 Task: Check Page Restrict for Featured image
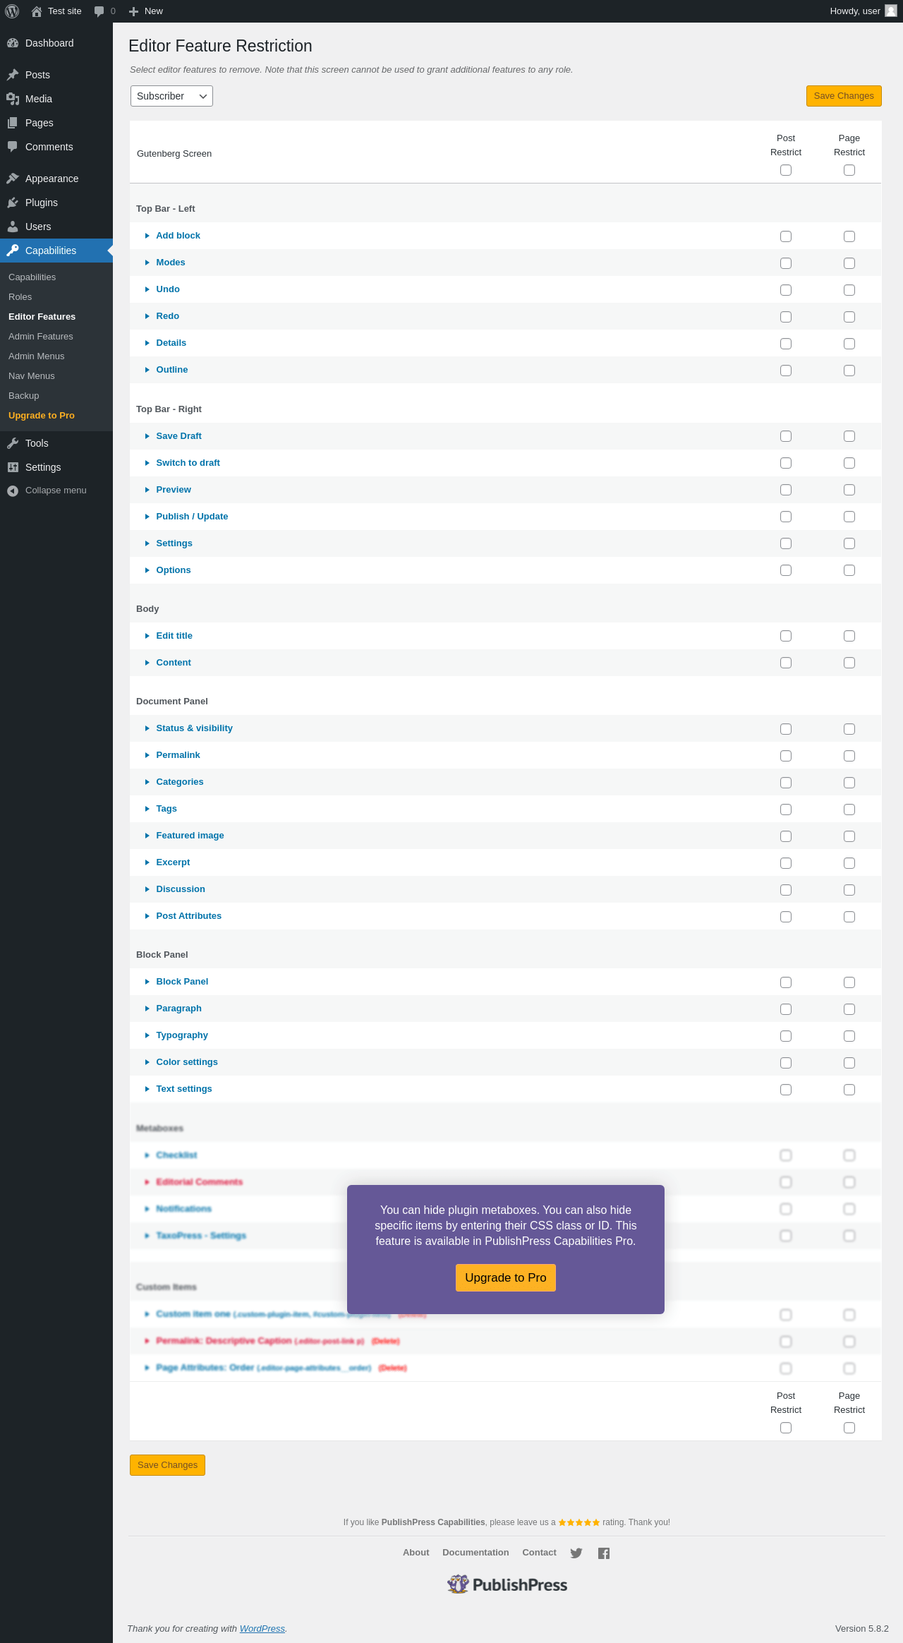pyautogui.click(x=849, y=836)
